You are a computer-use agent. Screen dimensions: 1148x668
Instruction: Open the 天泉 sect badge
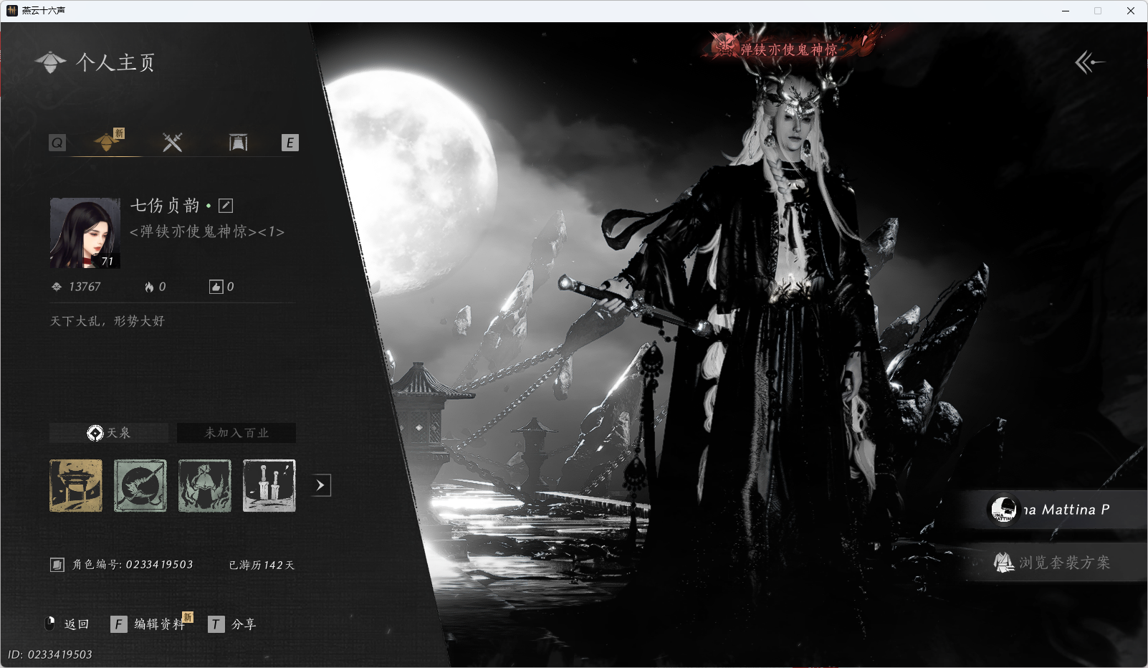109,433
